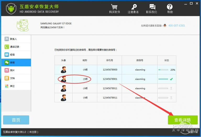Click the avatar in the 12345678900 row
Image resolution: width=201 pixels, height=137 pixels.
(x=63, y=70)
